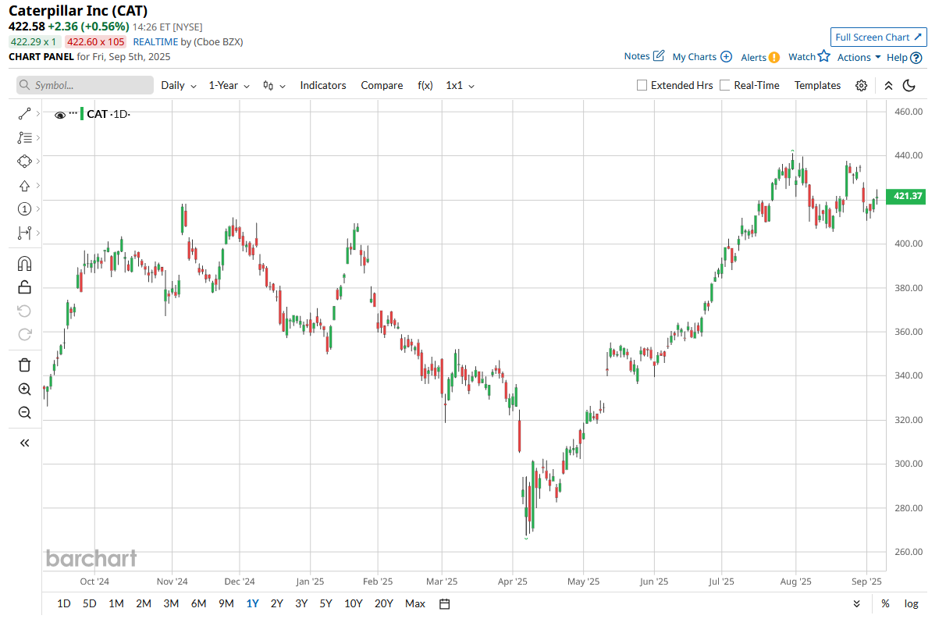Open chart settings gear
This screenshot has height=626, width=946.
tap(862, 86)
